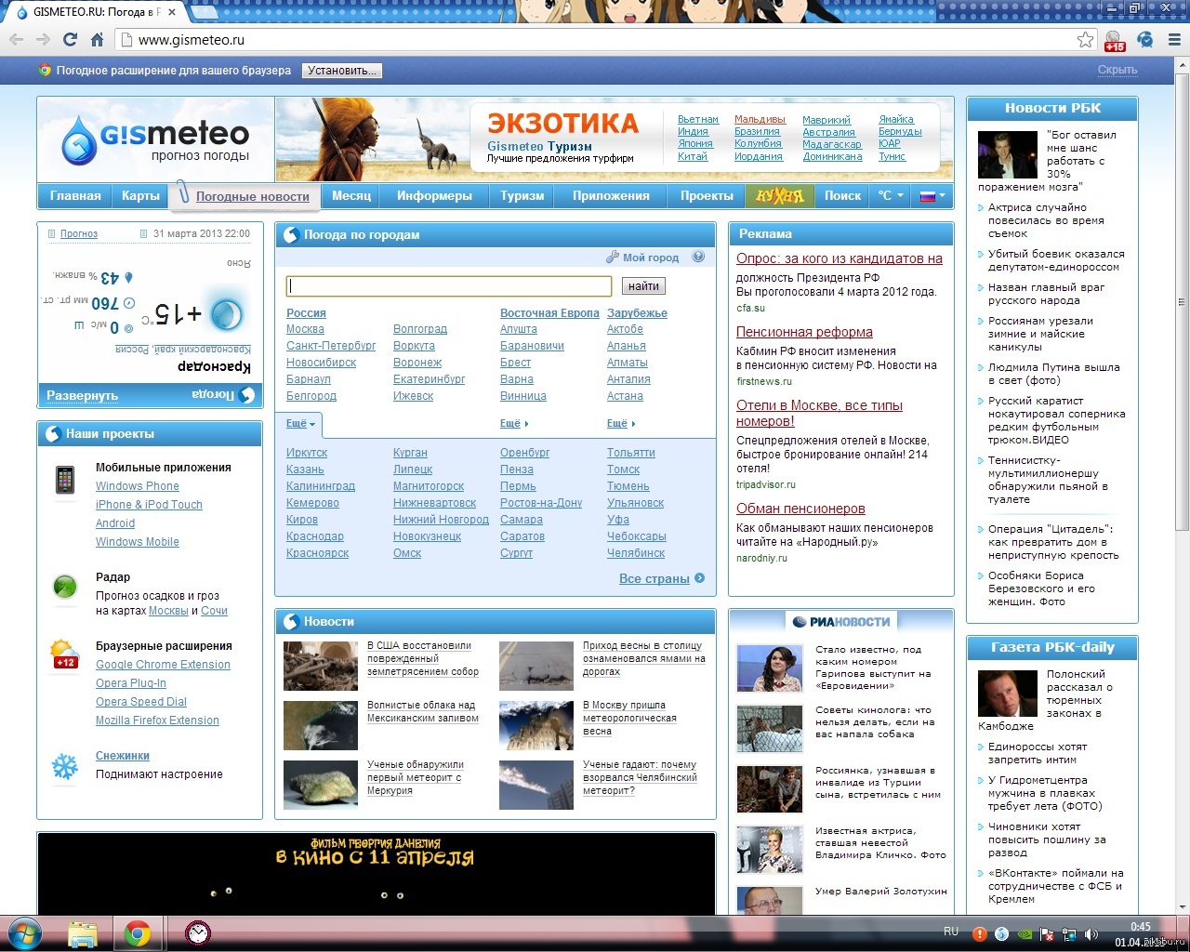This screenshot has height=952, width=1190.
Task: Switch to the Информеры tab
Action: point(434,196)
